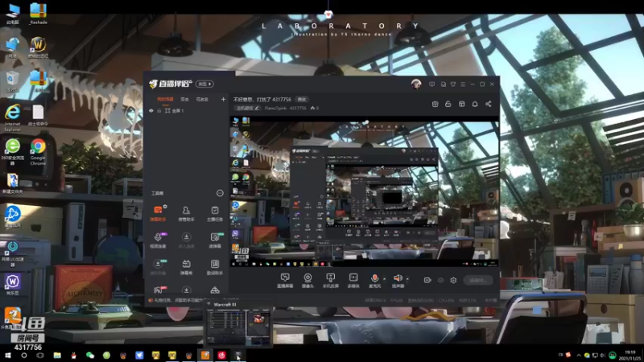Open the skin shirt icon in title bar
644x362 pixels.
(453, 84)
